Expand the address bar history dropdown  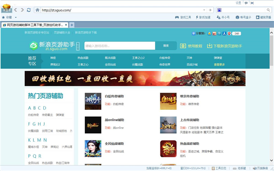[x=204, y=10]
